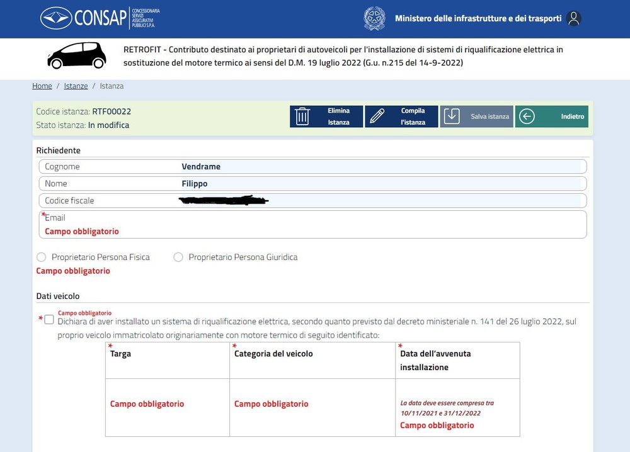
Task: Select Proprietario Persona Fisica option
Action: [41, 257]
